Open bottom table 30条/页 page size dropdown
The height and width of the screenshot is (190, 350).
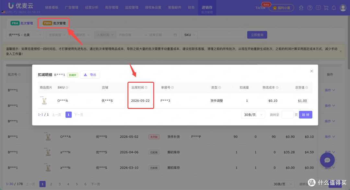pyautogui.click(x=283, y=184)
